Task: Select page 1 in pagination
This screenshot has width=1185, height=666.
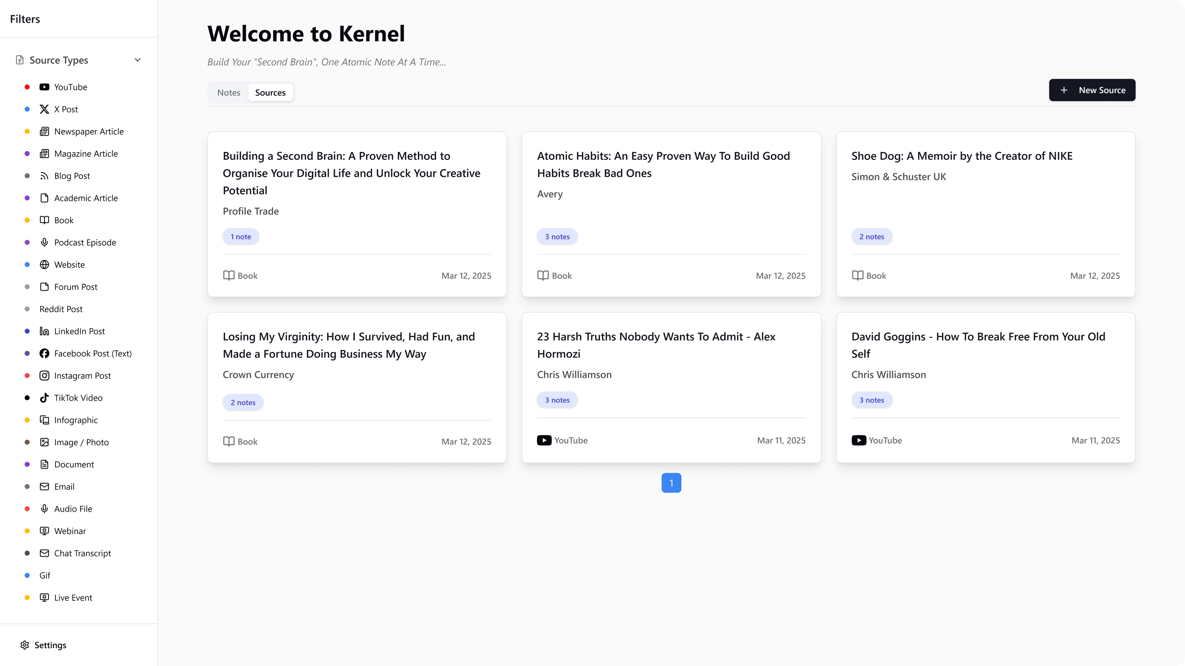Action: pos(671,483)
